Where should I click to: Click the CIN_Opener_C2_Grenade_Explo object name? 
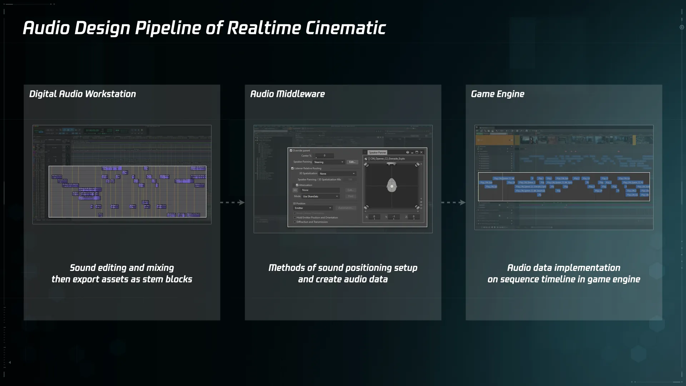point(388,159)
